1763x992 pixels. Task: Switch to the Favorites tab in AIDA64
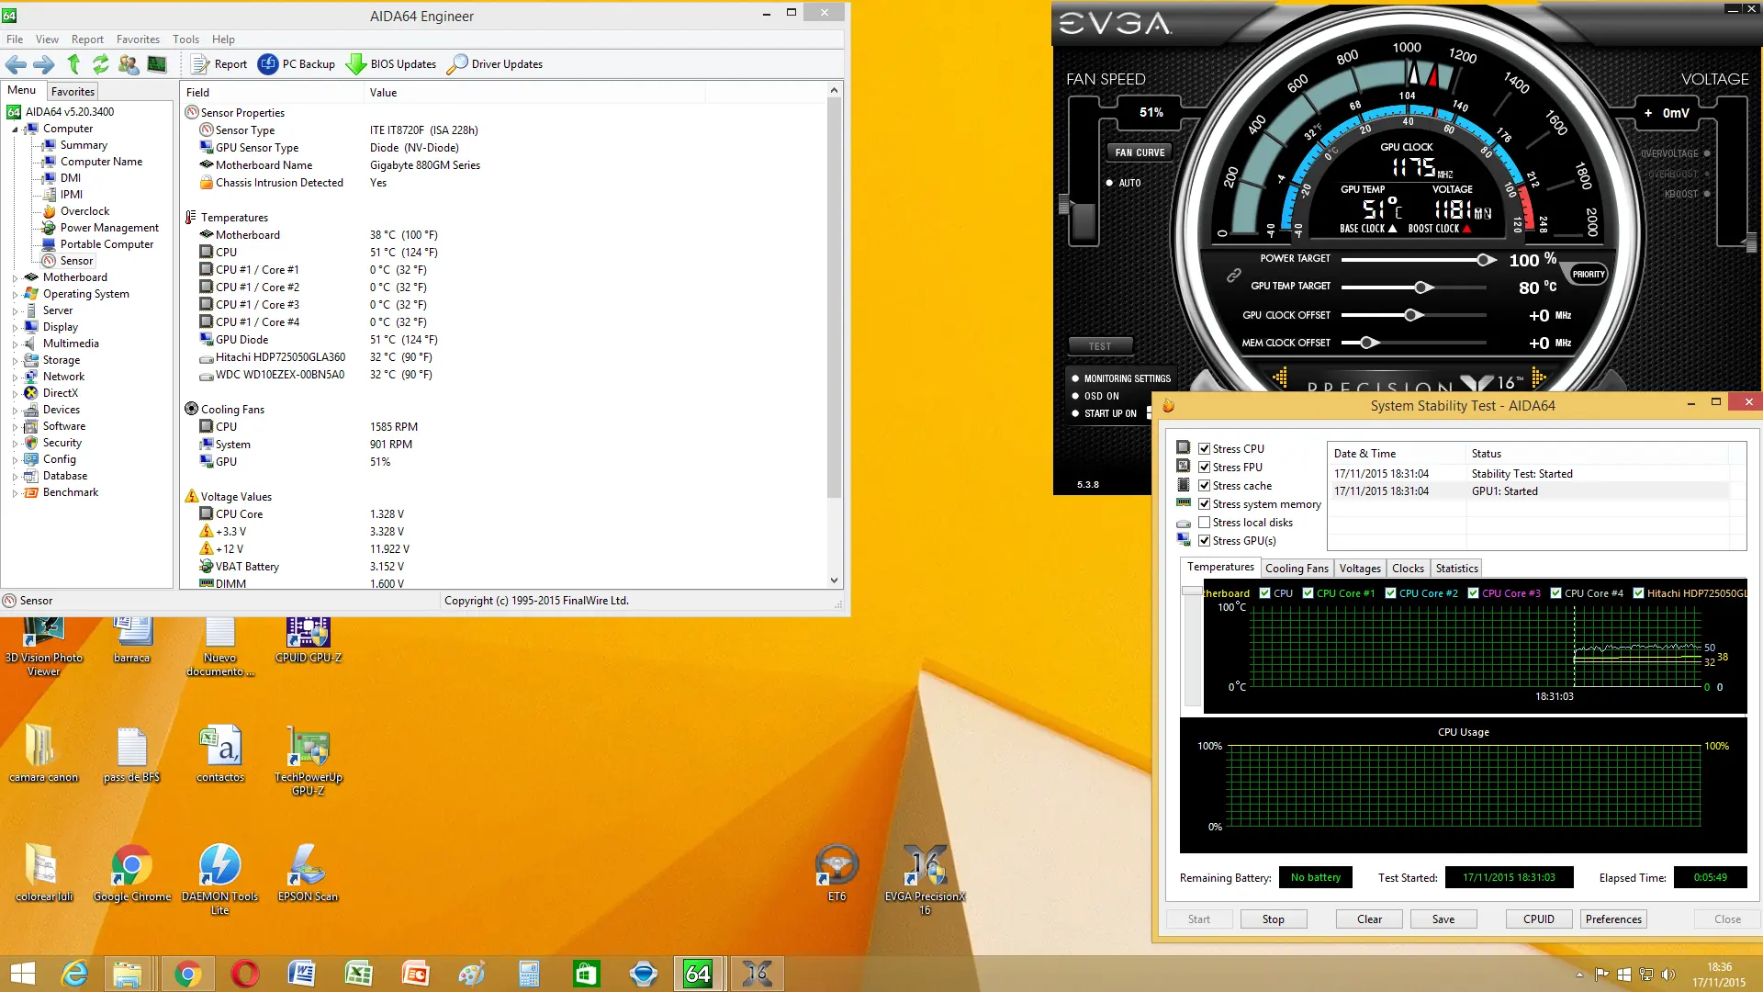point(73,92)
